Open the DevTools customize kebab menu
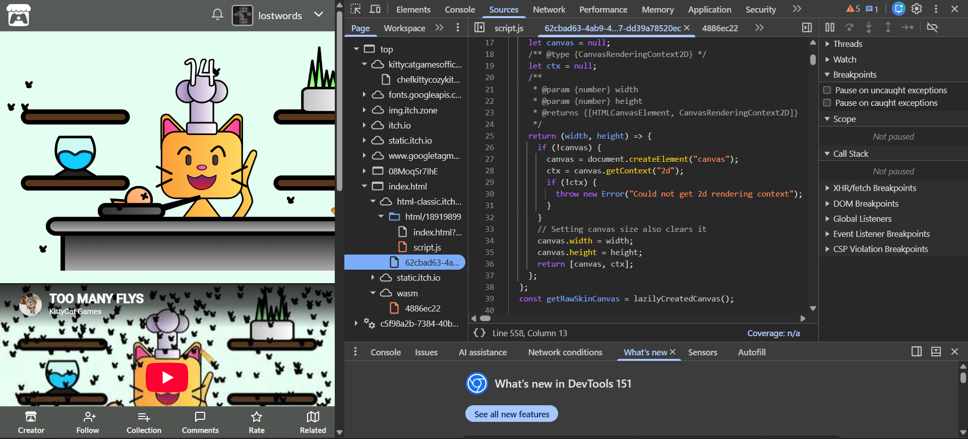The width and height of the screenshot is (968, 439). coord(936,9)
